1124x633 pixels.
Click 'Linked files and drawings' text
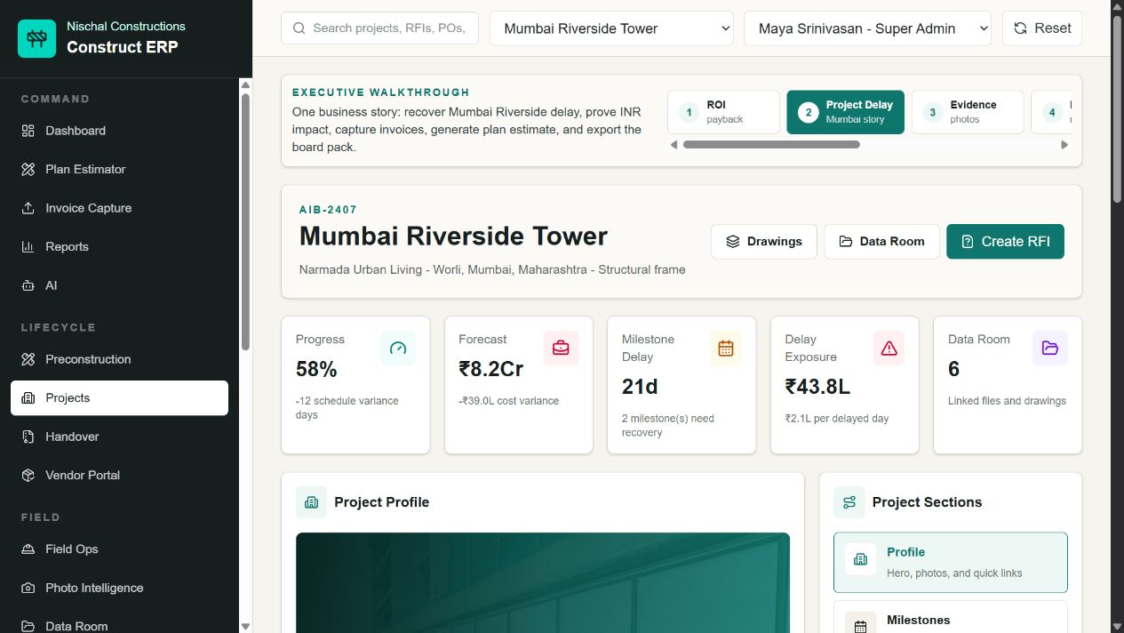pos(1007,401)
